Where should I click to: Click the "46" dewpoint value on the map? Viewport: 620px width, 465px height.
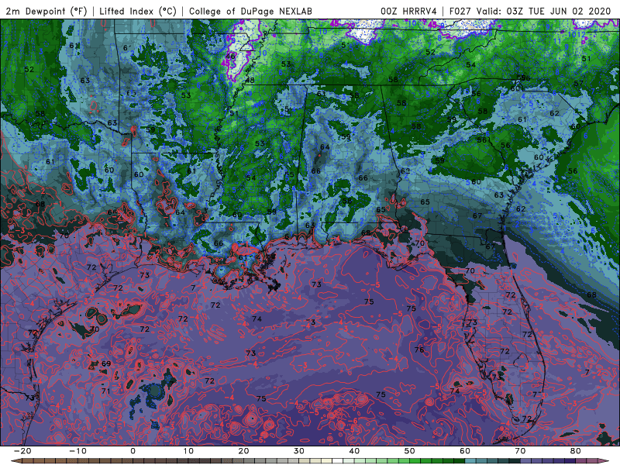[x=230, y=57]
